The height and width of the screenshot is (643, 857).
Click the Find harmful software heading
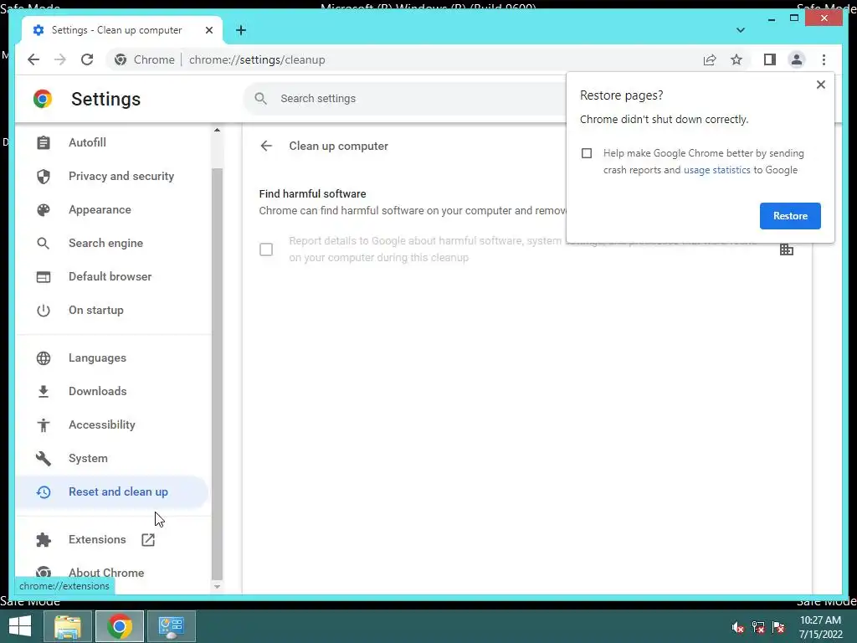click(313, 194)
